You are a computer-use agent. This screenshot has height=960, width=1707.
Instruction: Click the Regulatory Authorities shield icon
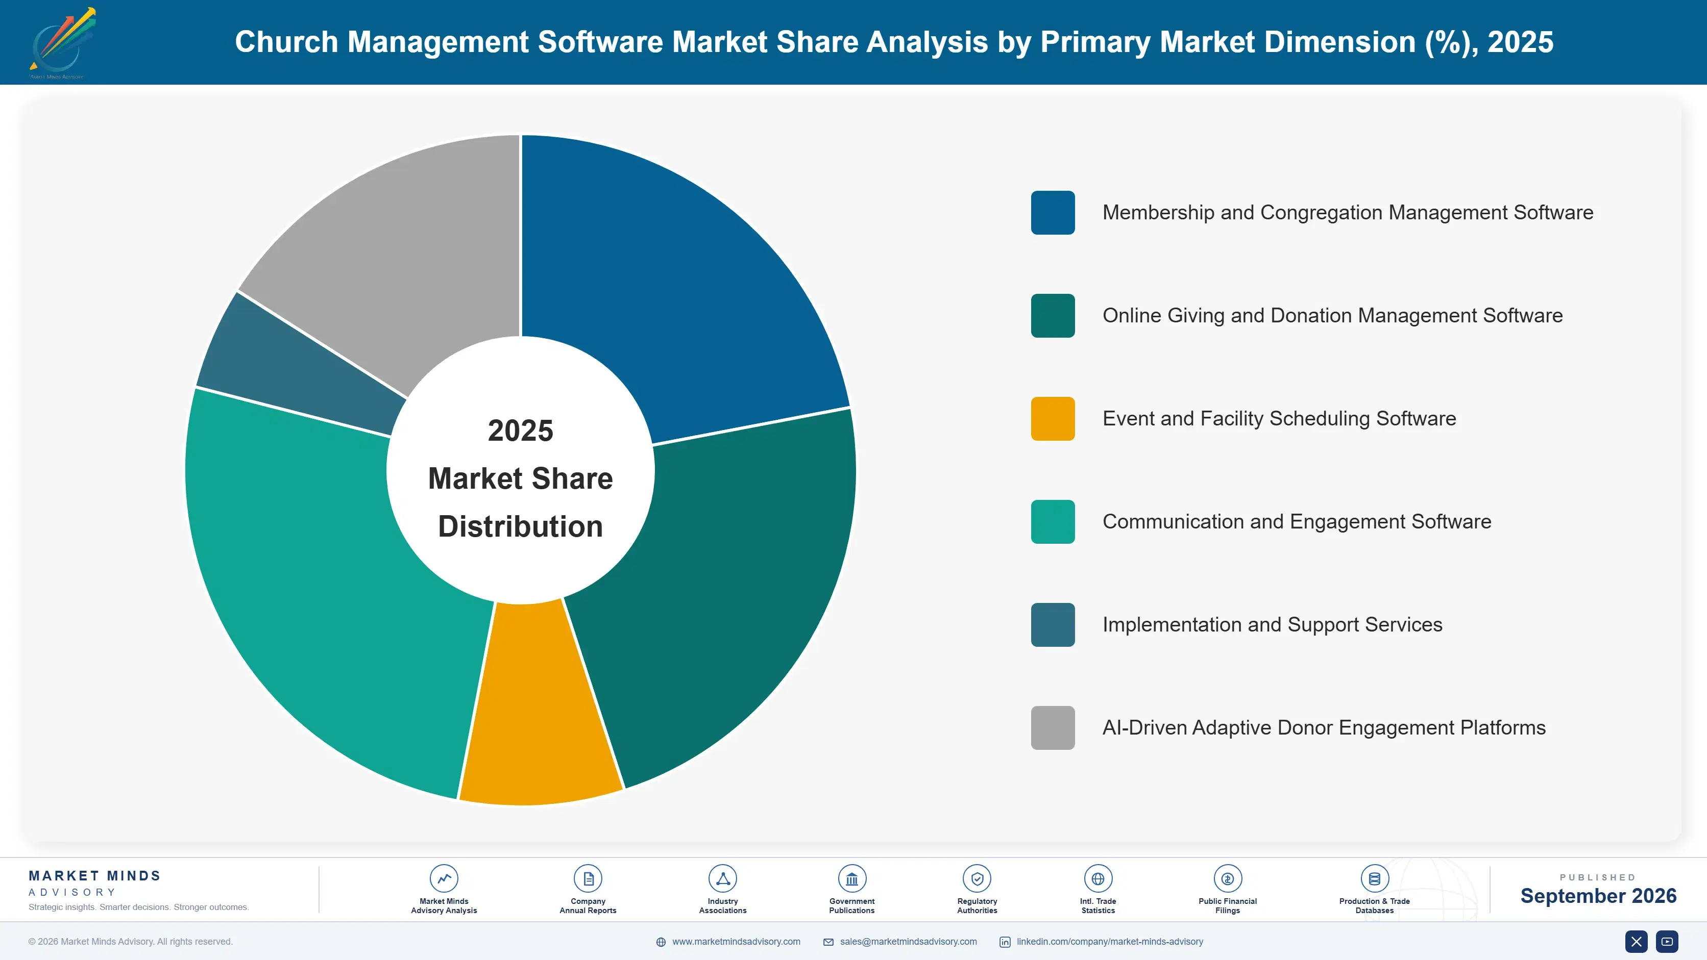(x=977, y=878)
